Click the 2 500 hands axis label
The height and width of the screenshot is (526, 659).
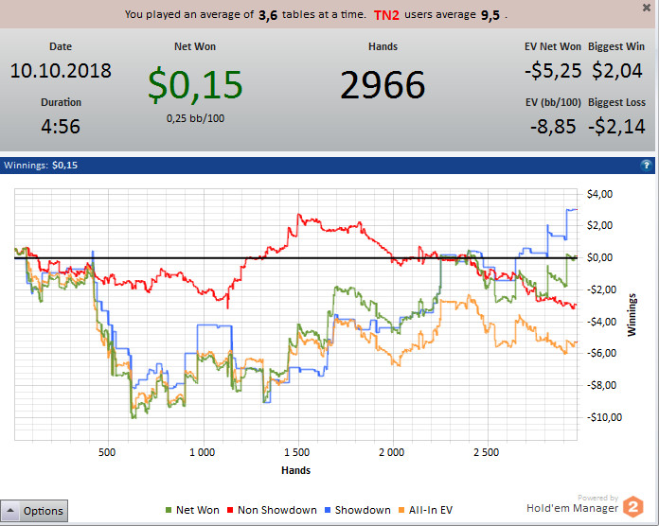click(x=487, y=452)
